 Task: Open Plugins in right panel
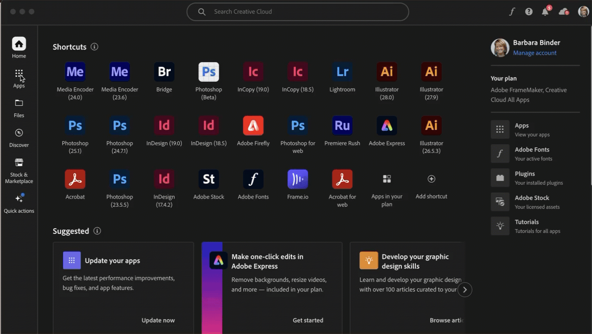point(535,178)
